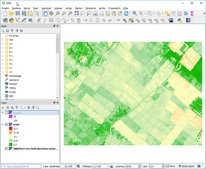Expand the D:\ drive
This screenshot has height=169, width=206.
tap(2, 48)
